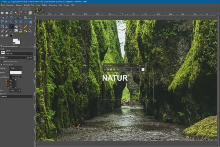The image size is (220, 147).
Task: Enable the 'Texteditor benutzen' checkbox
Action: pyautogui.click(x=2, y=61)
